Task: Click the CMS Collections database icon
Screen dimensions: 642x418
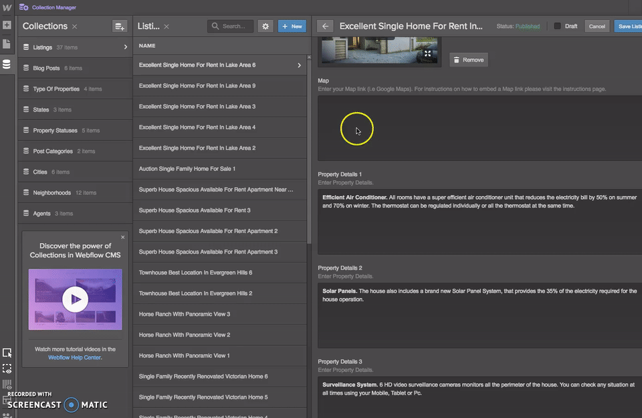Action: (7, 64)
